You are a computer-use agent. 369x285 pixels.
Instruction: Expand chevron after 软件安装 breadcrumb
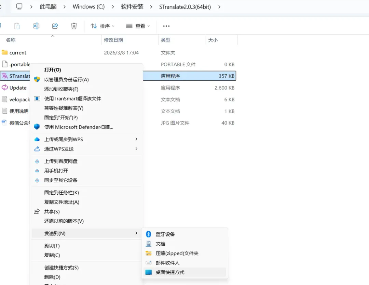click(151, 7)
